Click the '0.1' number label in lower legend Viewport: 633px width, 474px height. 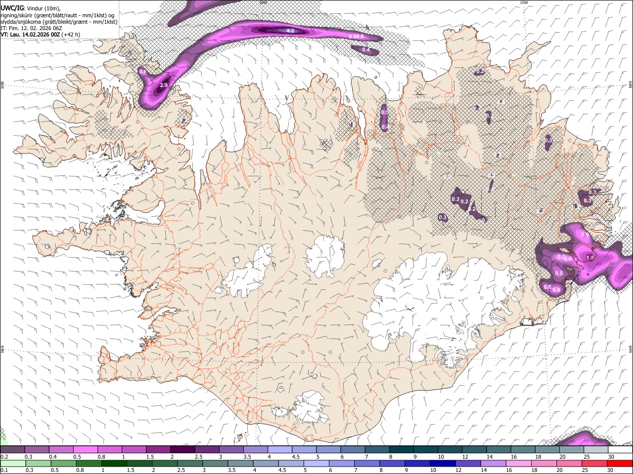(4, 470)
